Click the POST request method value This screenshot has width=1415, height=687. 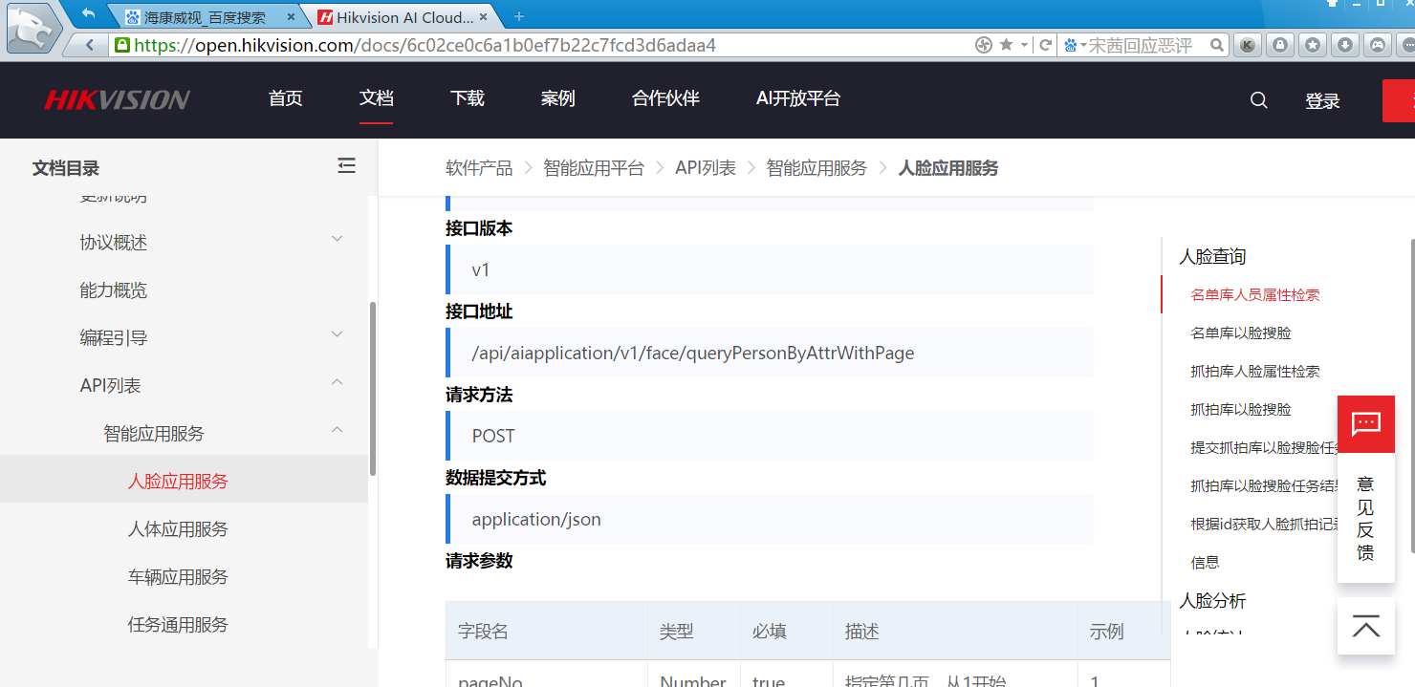[493, 436]
